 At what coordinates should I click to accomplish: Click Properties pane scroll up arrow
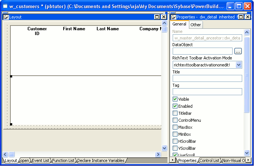247,32
